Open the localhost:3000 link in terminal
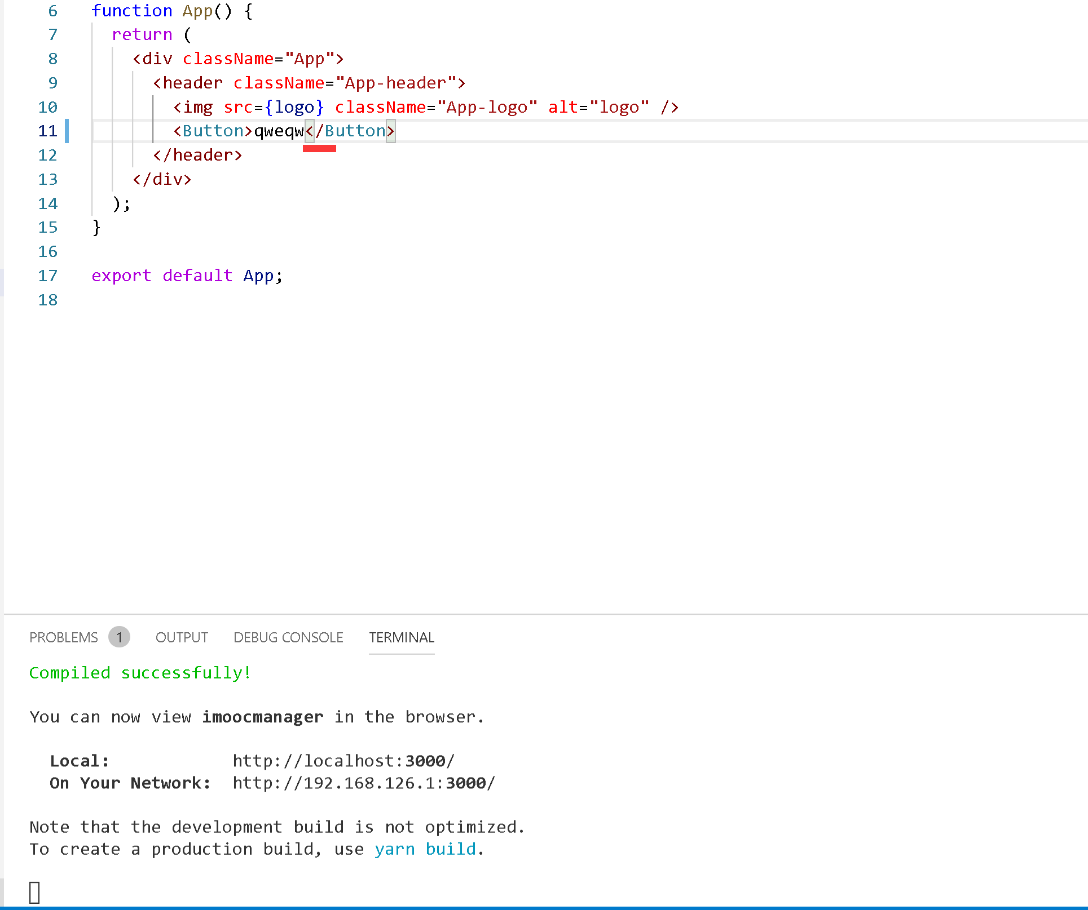Image resolution: width=1088 pixels, height=910 pixels. (343, 761)
